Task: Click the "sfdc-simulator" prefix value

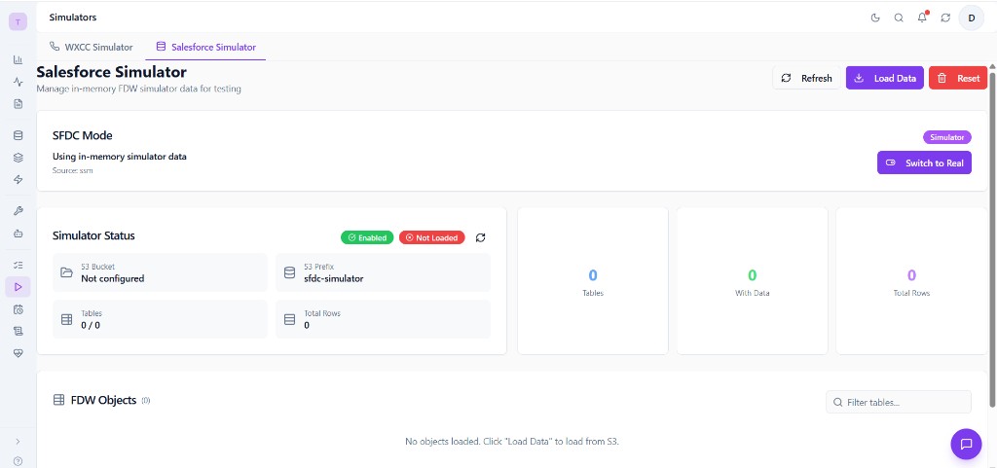Action: 334,278
